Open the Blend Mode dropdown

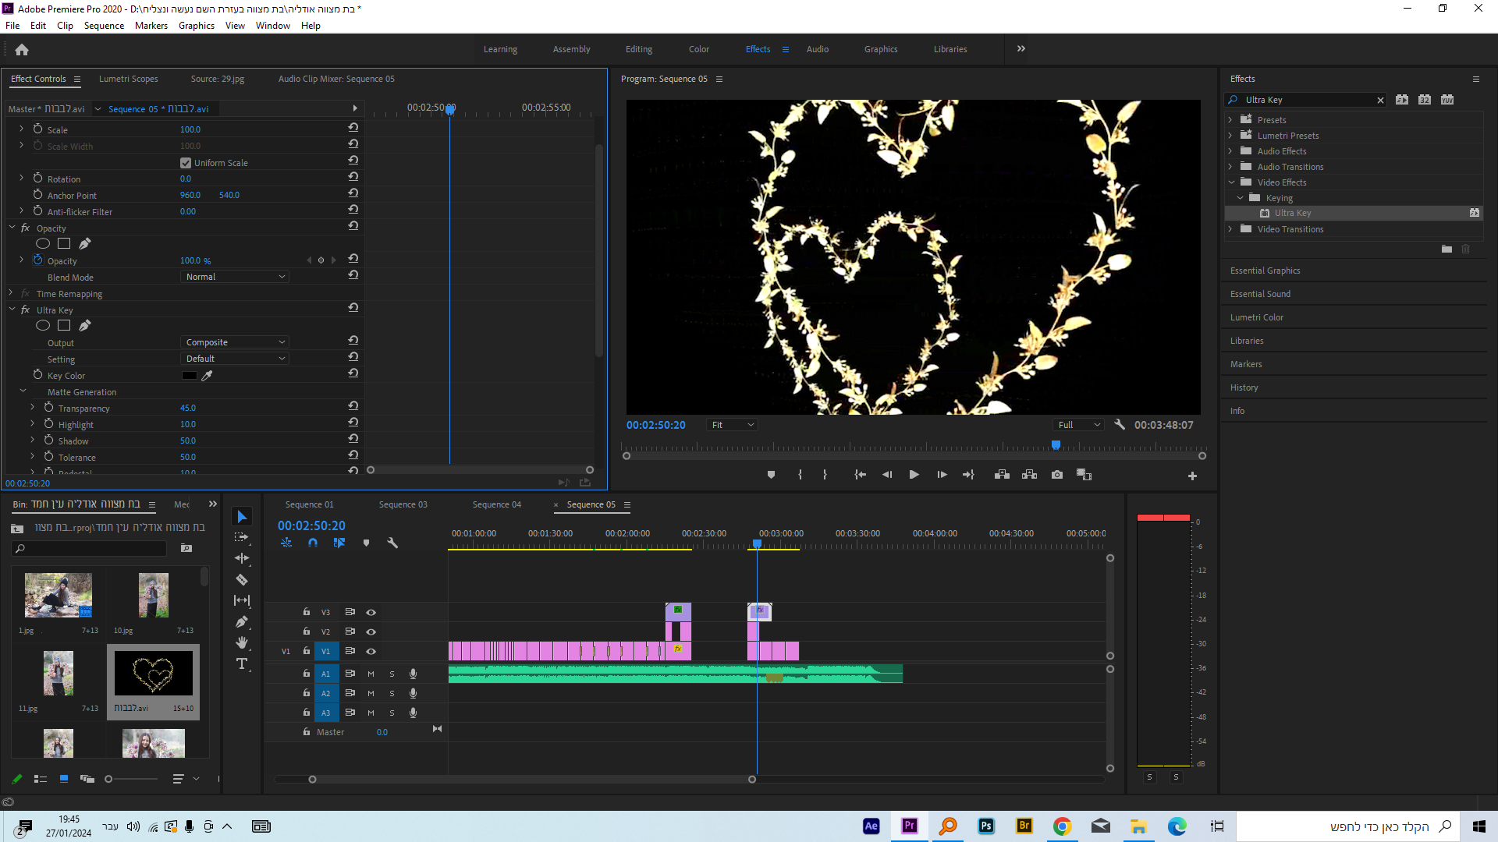(235, 277)
